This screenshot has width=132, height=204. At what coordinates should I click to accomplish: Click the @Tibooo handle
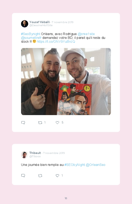35,156
